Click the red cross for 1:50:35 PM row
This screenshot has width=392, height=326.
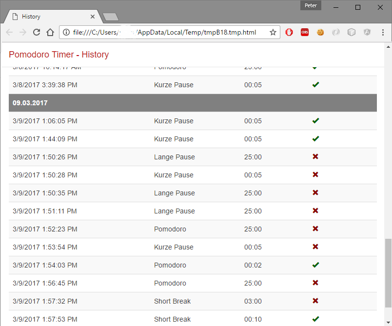point(315,192)
